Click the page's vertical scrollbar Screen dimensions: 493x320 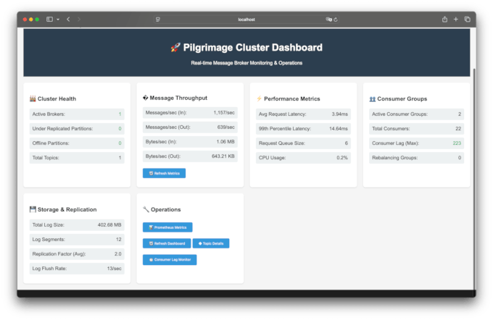(x=473, y=109)
